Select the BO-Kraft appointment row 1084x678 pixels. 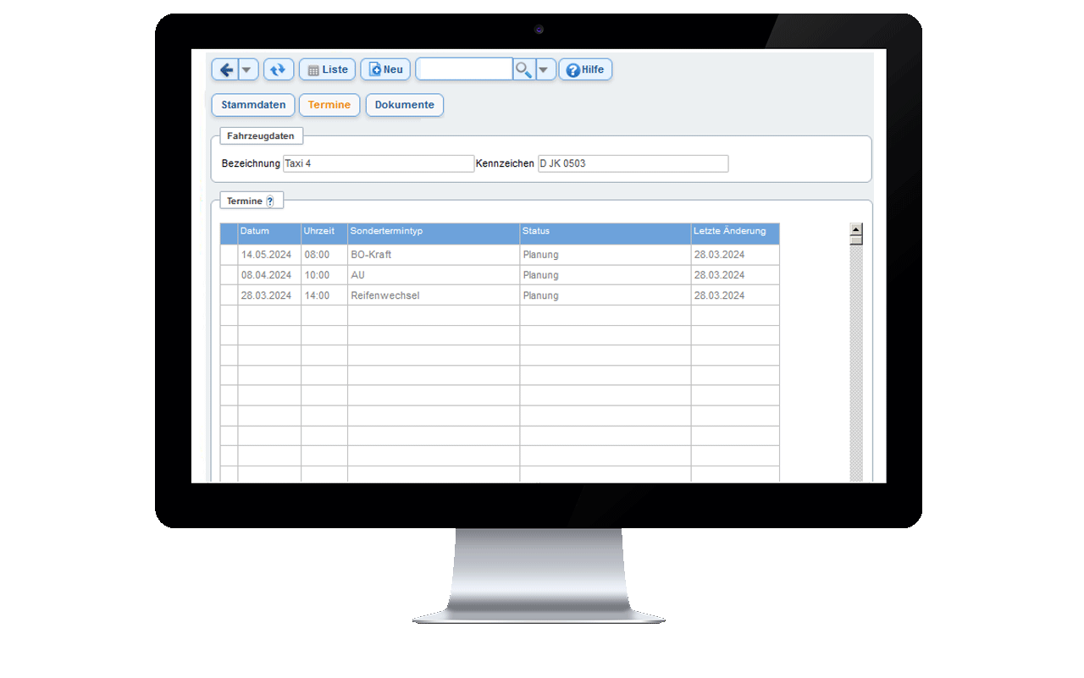coord(434,255)
